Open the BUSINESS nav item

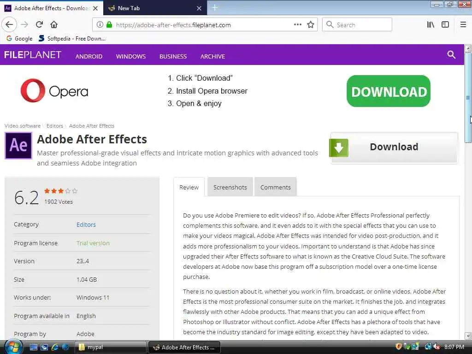pyautogui.click(x=173, y=56)
